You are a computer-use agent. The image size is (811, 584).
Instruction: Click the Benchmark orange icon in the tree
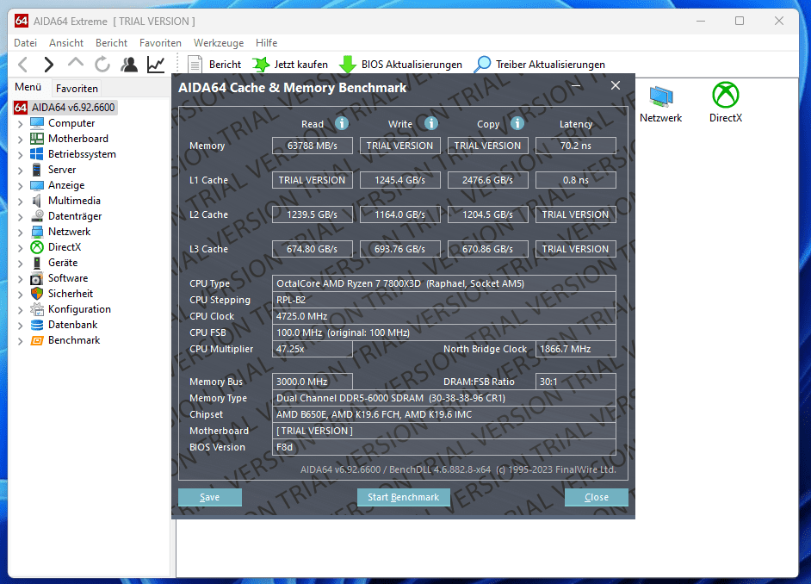click(37, 340)
